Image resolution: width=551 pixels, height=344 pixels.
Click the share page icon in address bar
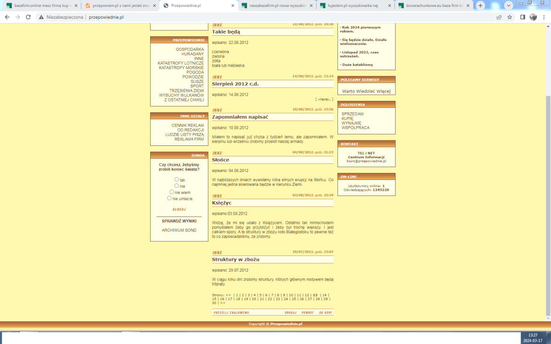click(x=499, y=17)
